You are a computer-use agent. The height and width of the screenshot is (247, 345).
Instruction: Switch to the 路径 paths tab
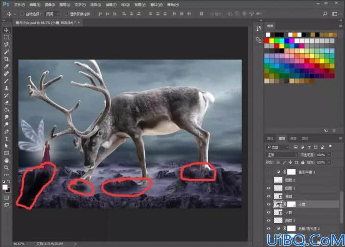point(305,138)
